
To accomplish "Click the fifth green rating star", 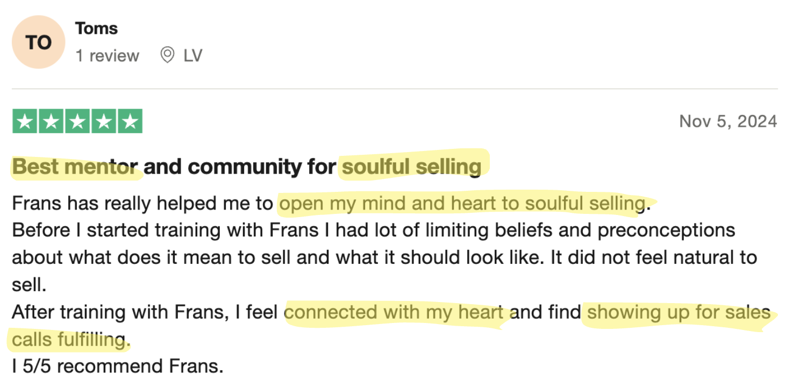I will pos(130,121).
